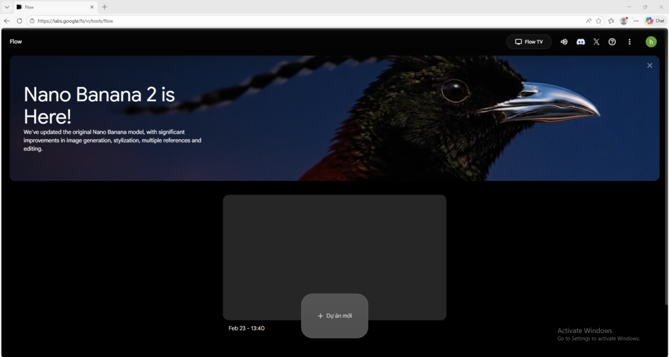669x357 pixels.
Task: Expand the Flow three-dot more menu
Action: tap(629, 42)
